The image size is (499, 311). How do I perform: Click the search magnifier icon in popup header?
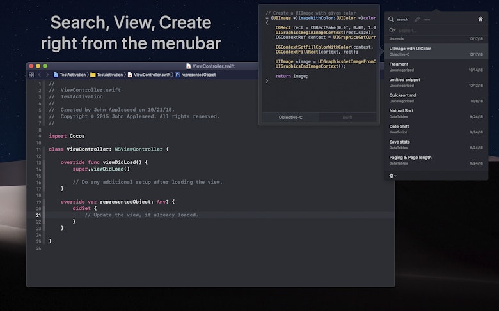tap(391, 19)
